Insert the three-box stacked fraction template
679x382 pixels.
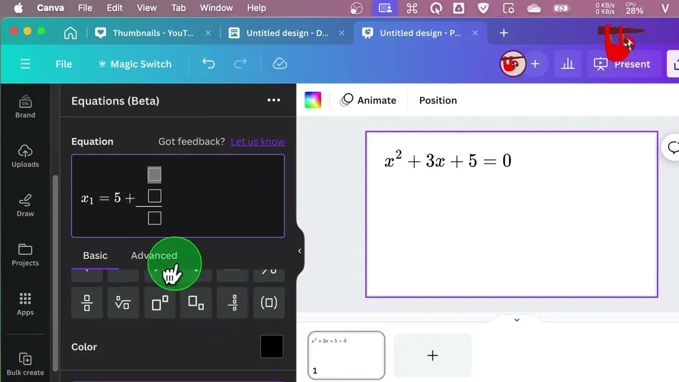click(x=232, y=303)
